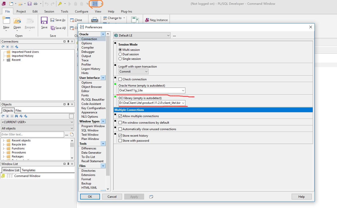This screenshot has width=337, height=208.
Task: Collapse the Oracle section in Preferences list
Action: point(103,34)
